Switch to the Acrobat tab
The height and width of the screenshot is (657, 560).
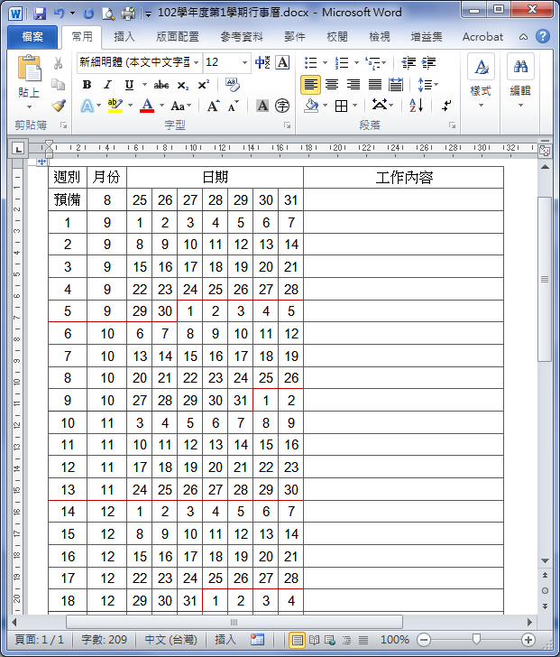tap(482, 37)
